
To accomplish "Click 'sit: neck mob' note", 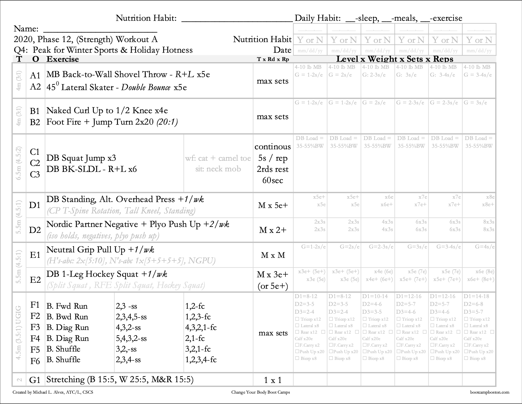I will 218,169.
